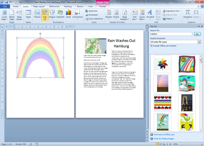Image resolution: width=204 pixels, height=146 pixels.
Task: Switch to the Page Layout tab
Action: click(x=39, y=6)
